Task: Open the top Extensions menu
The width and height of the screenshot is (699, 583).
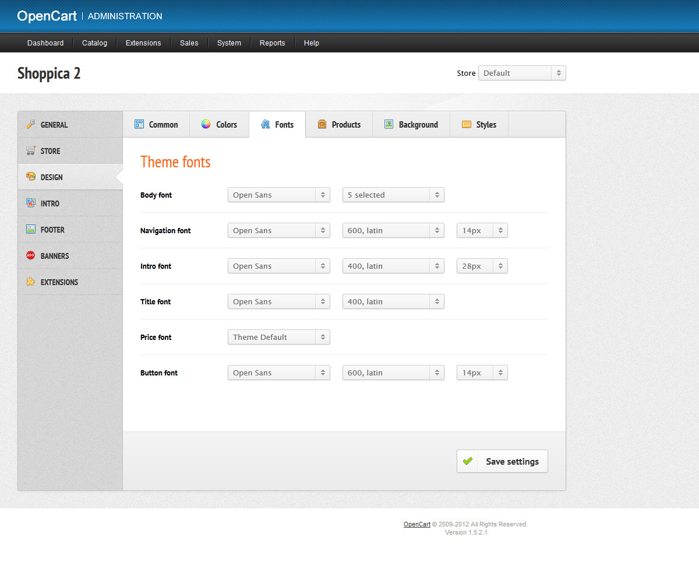Action: pos(143,43)
